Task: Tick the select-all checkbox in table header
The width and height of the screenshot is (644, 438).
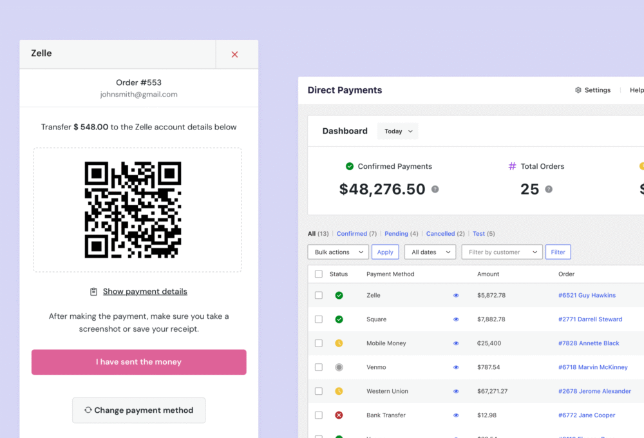Action: (x=319, y=274)
